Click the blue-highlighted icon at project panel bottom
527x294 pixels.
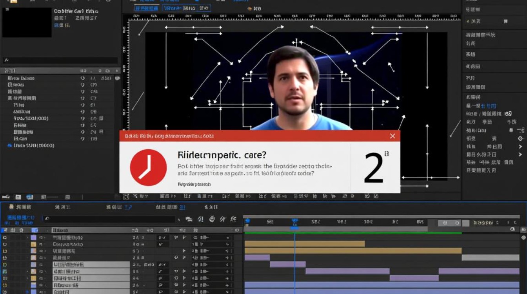coord(30,197)
